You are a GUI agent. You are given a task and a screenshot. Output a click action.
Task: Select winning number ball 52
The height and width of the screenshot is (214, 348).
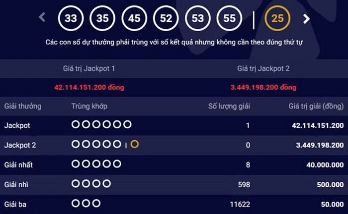(x=166, y=19)
